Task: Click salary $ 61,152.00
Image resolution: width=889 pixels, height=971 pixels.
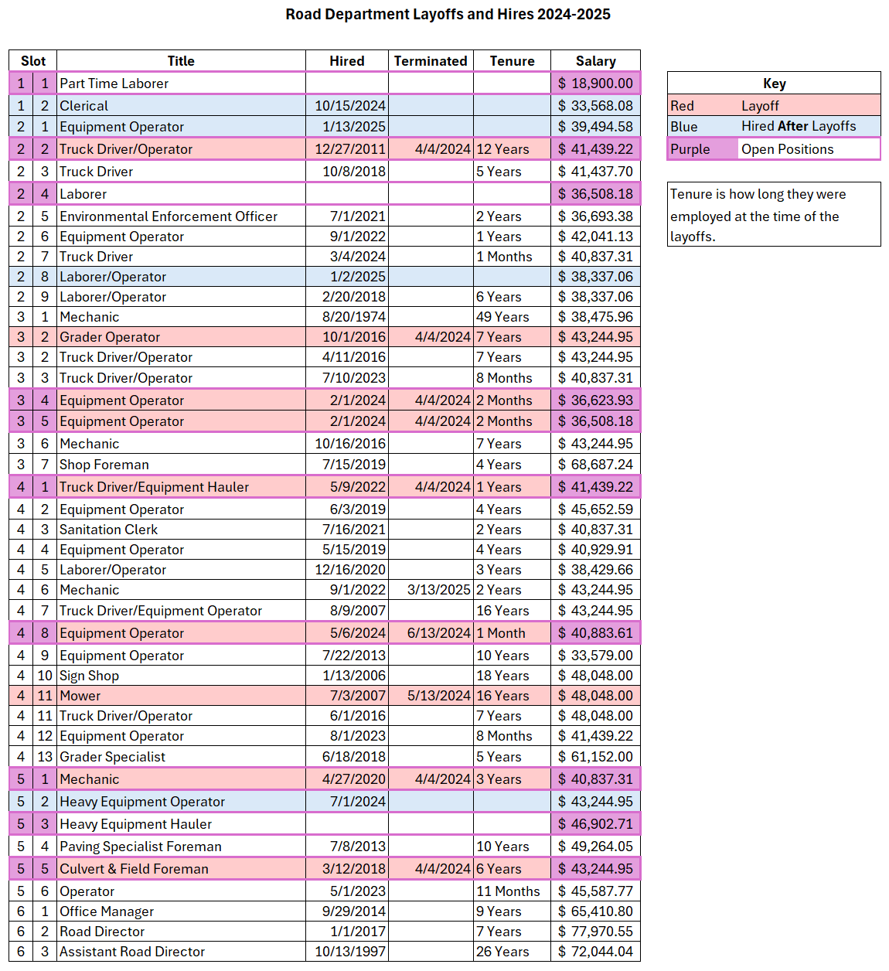Action: (x=595, y=757)
